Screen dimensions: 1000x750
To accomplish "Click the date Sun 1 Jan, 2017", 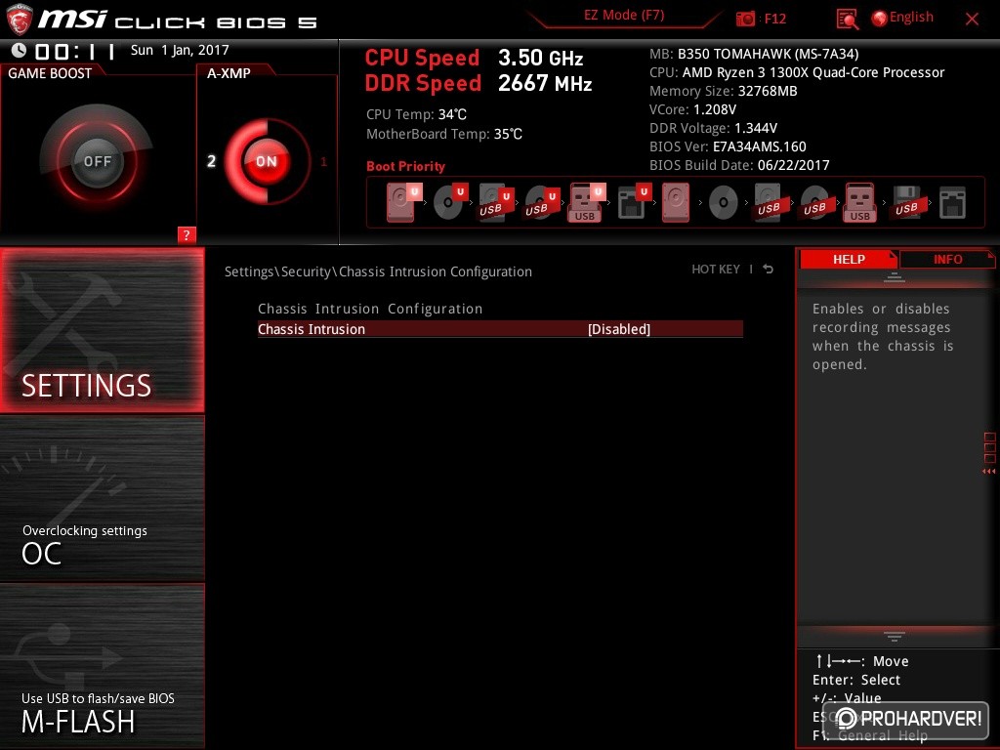I will tap(180, 51).
